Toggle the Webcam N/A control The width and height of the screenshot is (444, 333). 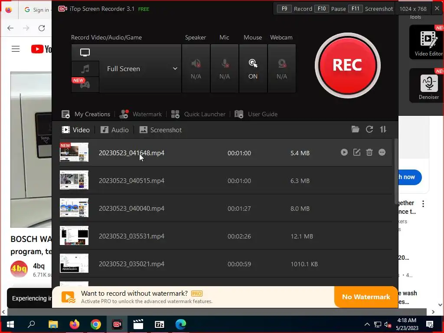[x=282, y=69]
